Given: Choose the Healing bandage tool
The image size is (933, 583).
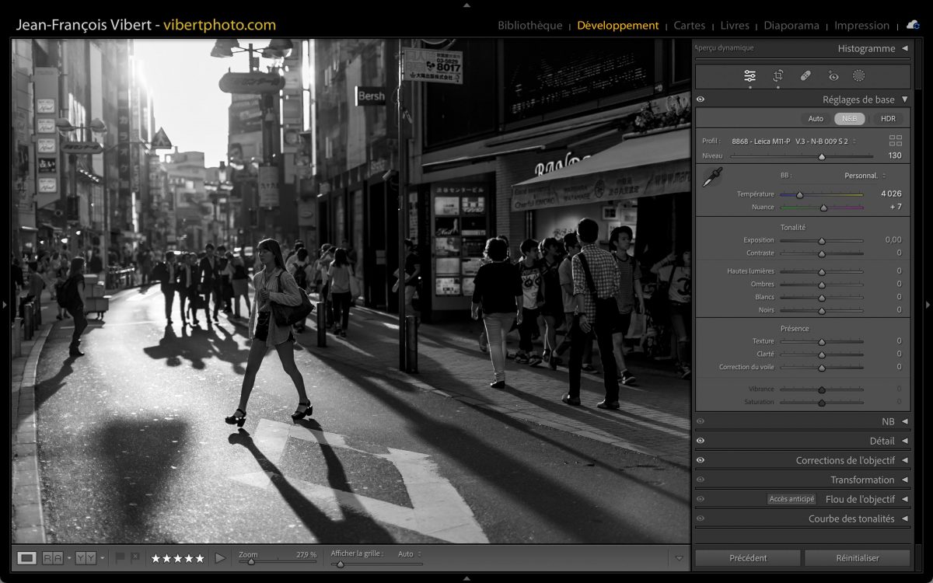Looking at the screenshot, I should click(x=805, y=75).
